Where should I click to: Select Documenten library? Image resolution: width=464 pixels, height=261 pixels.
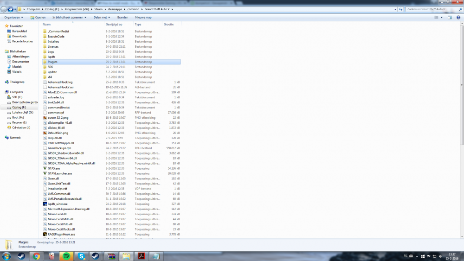point(20,62)
